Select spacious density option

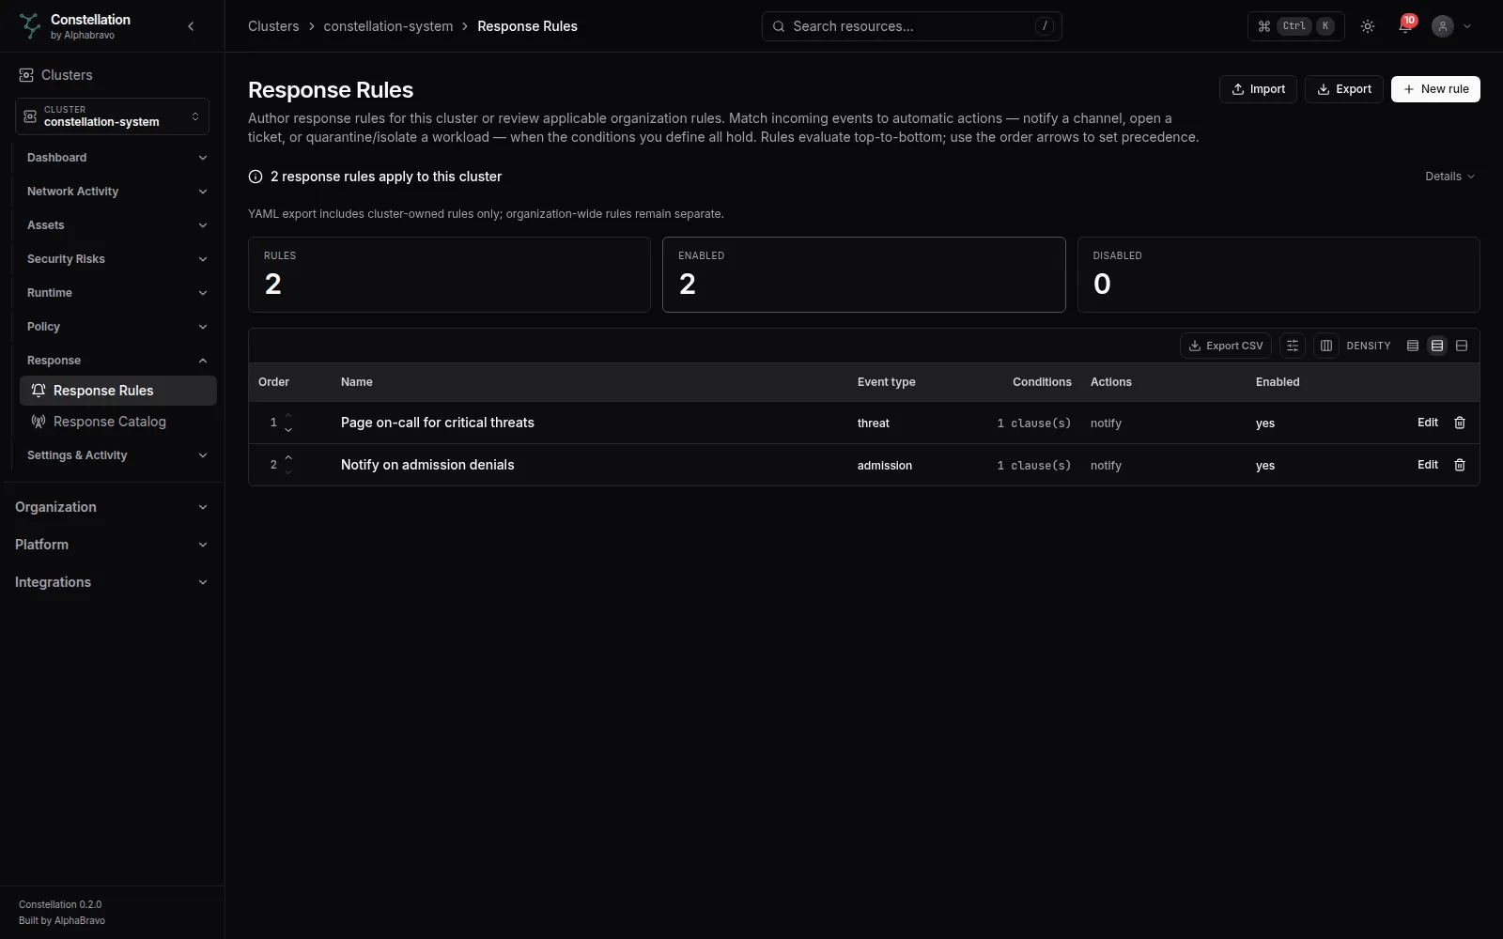1462,346
